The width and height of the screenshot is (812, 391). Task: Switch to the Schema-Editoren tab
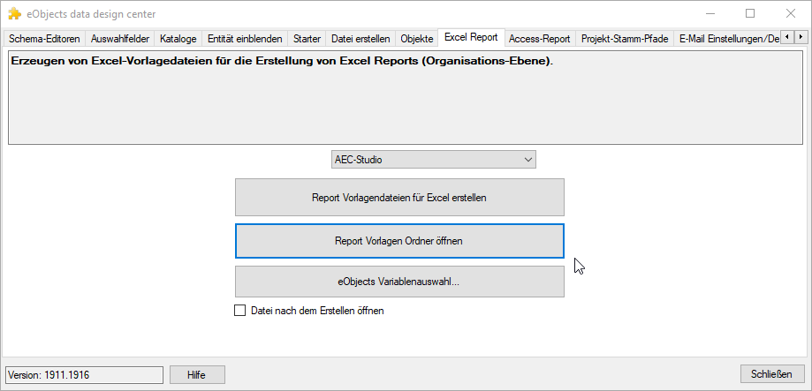44,39
